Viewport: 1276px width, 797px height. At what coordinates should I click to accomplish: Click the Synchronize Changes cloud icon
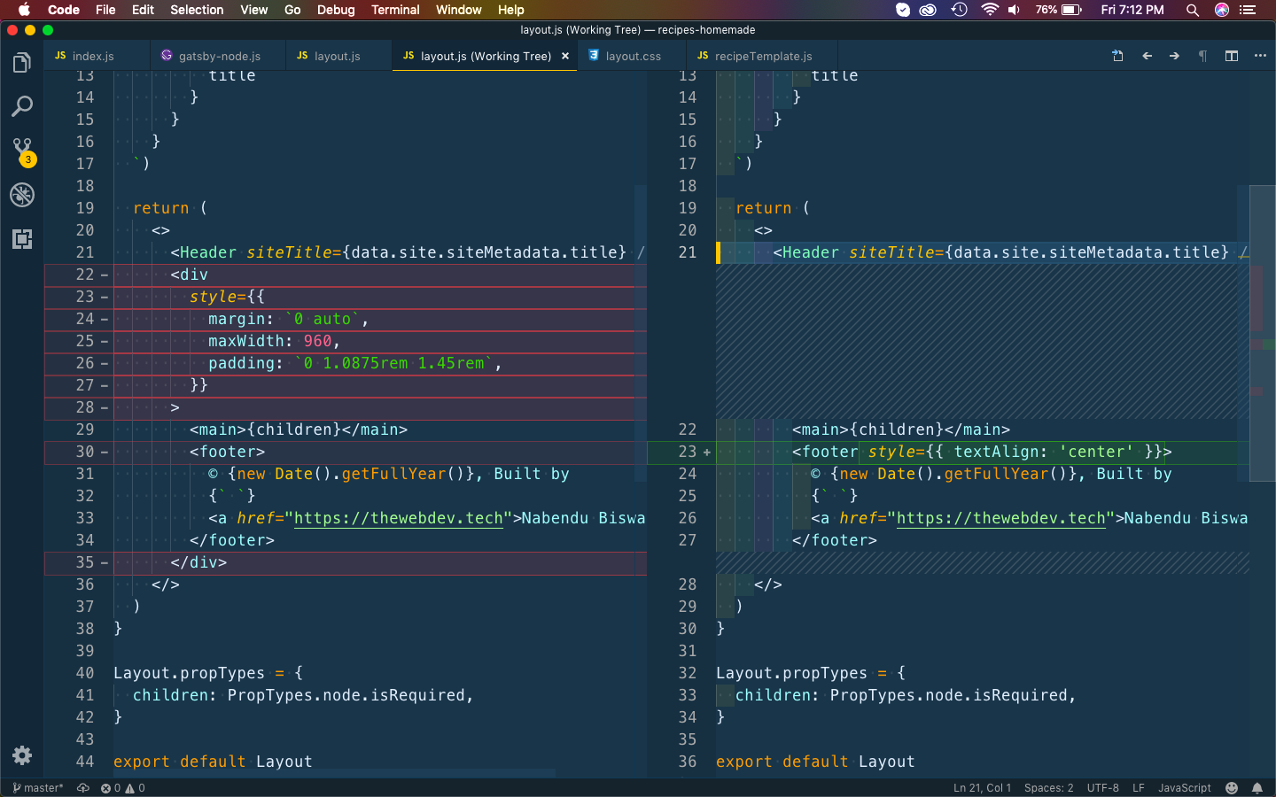coord(83,788)
